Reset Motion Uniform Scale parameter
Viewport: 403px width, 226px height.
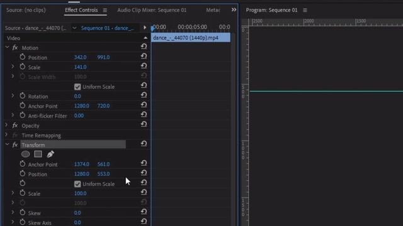pos(144,85)
